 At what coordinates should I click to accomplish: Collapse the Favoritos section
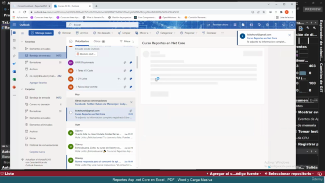pos(22,42)
